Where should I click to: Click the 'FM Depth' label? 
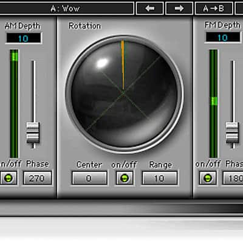pos(222,26)
